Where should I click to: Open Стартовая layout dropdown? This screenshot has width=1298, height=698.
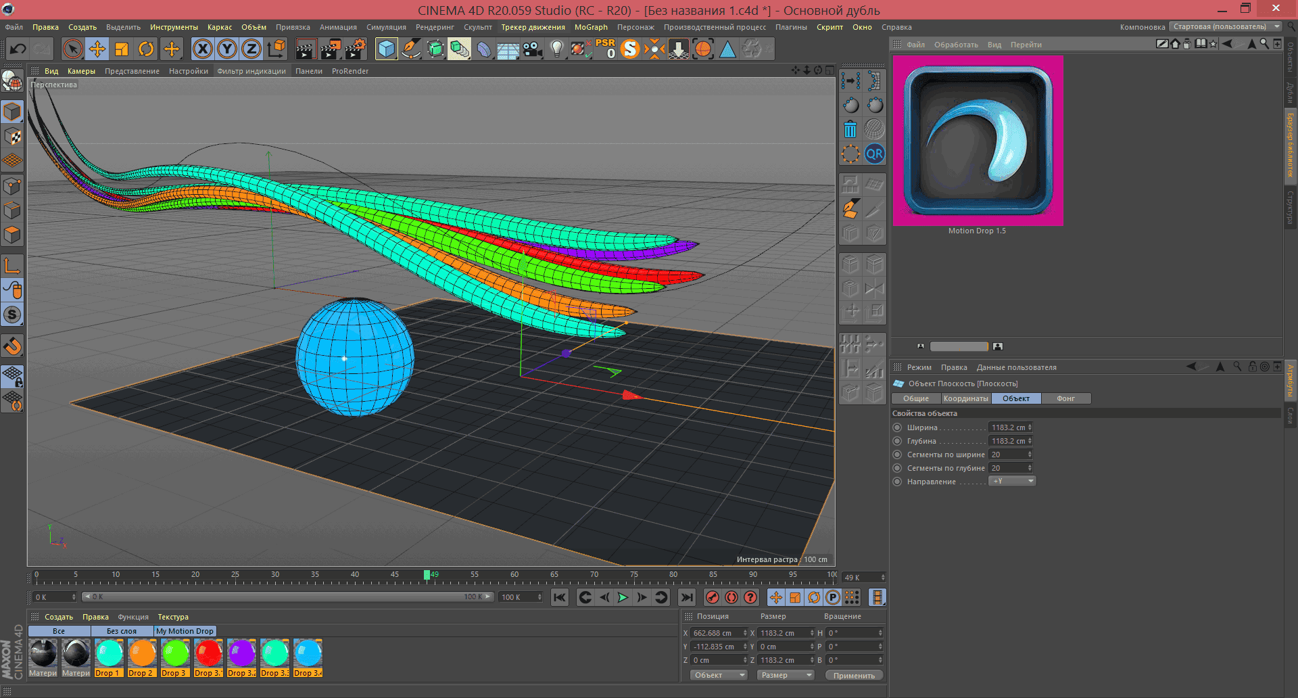pos(1226,26)
